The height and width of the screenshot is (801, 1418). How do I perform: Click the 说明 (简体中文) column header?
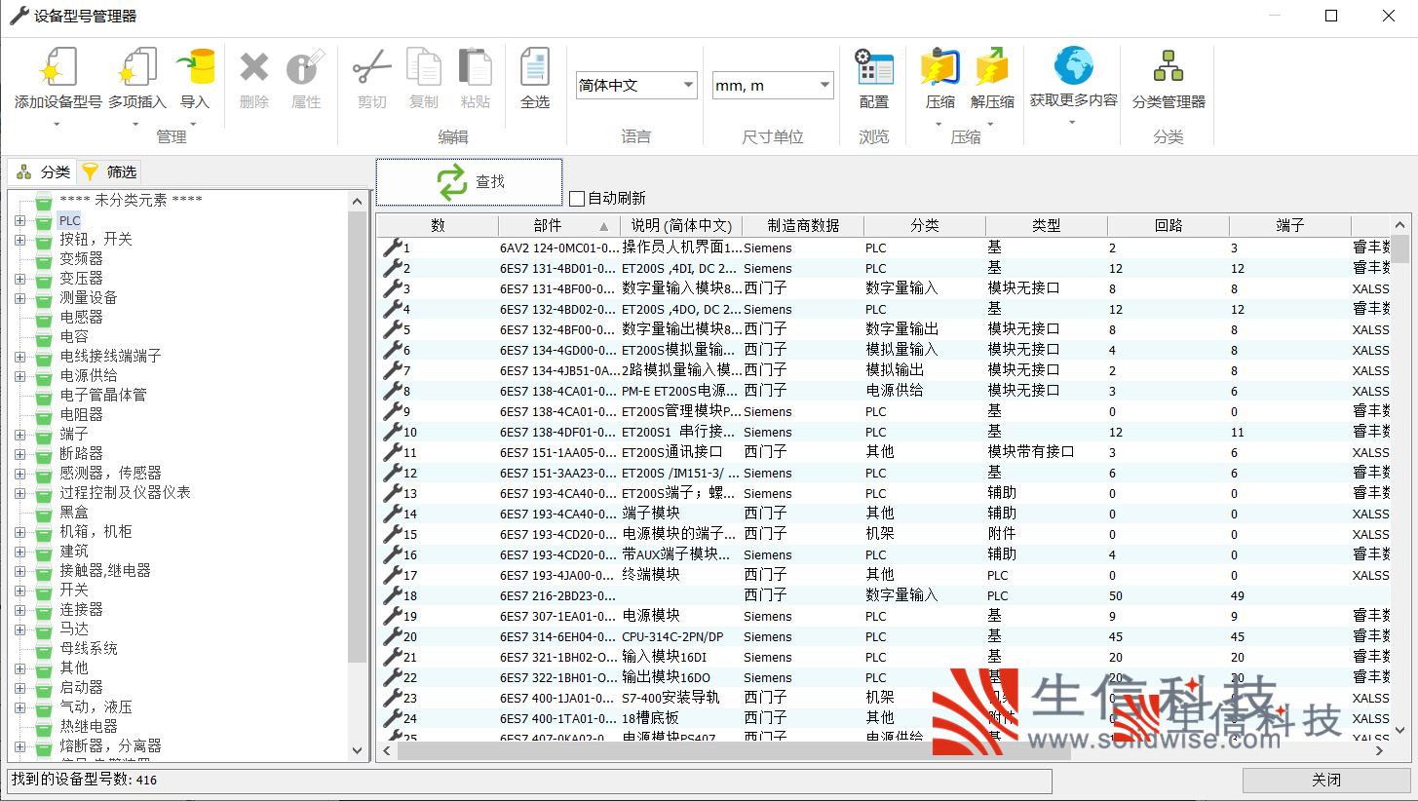[x=681, y=225]
